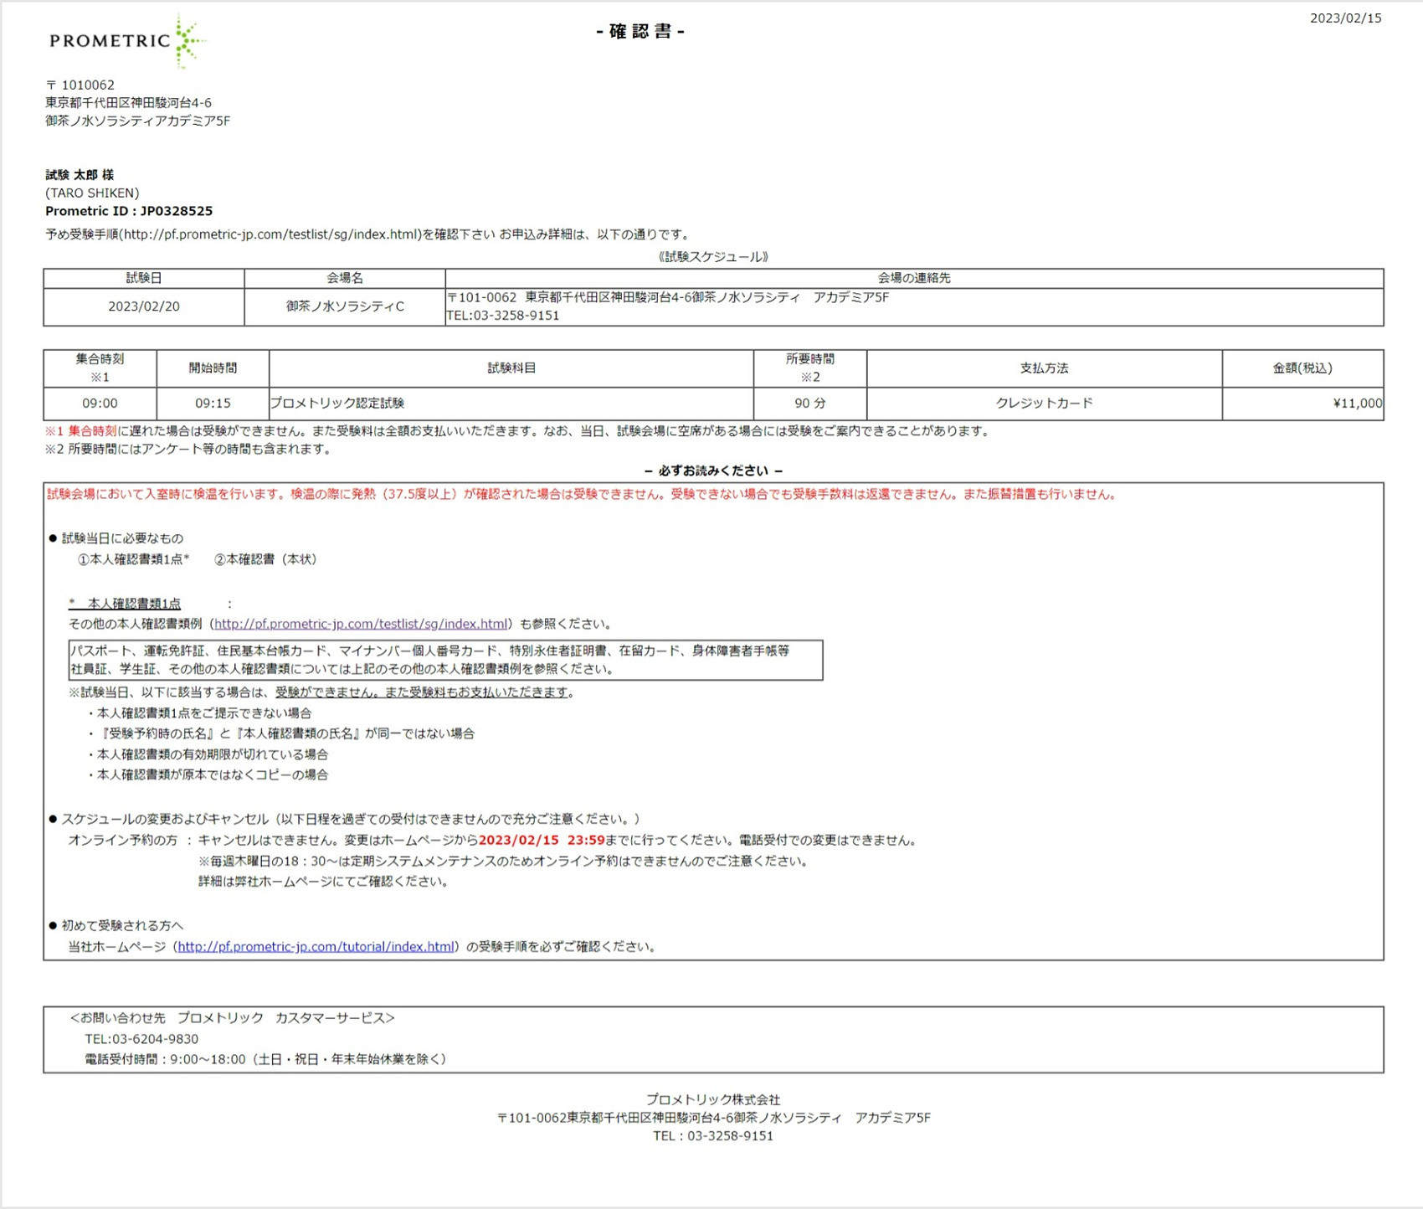The image size is (1423, 1209).
Task: Select the Prometric ID : JP0328525 text
Action: coord(129,211)
